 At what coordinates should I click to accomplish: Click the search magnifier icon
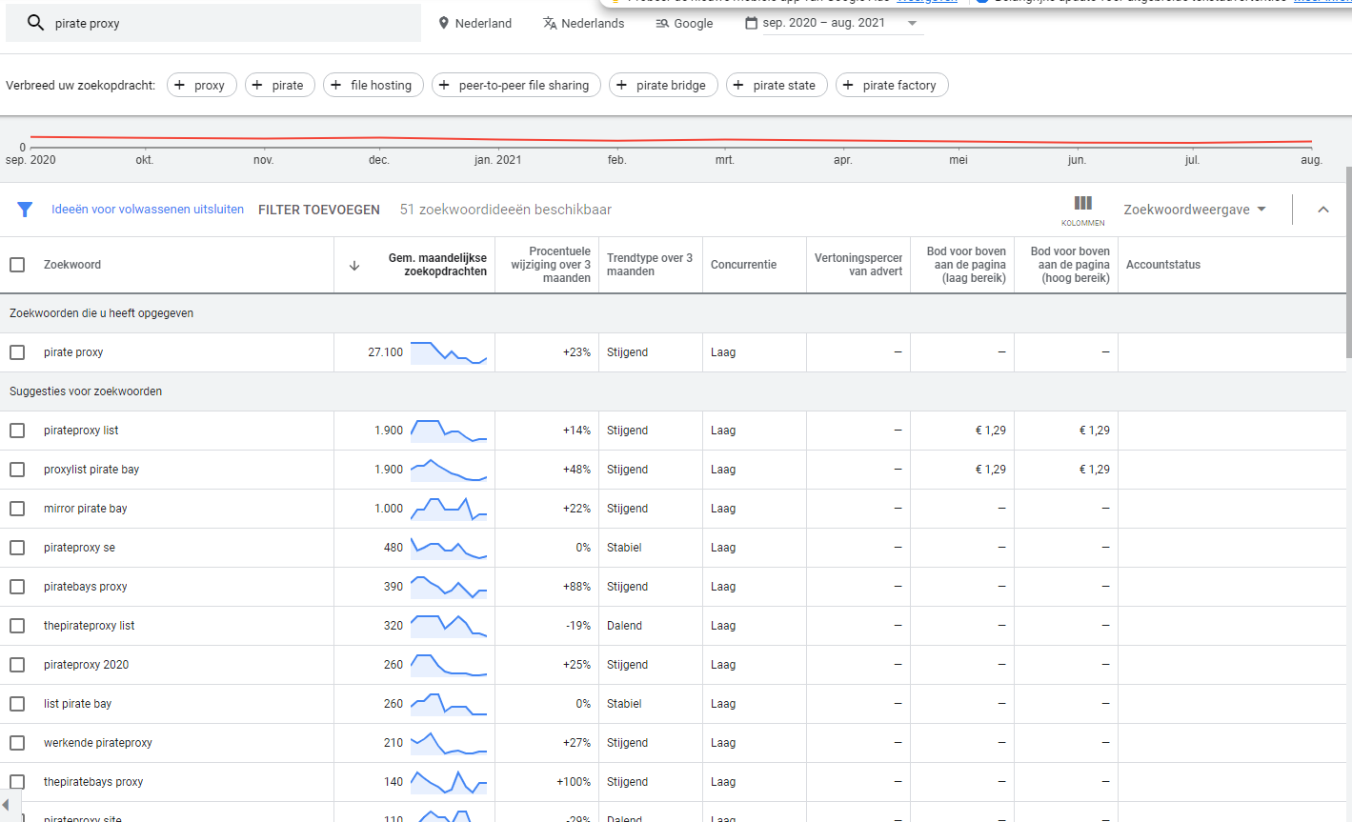[x=35, y=23]
